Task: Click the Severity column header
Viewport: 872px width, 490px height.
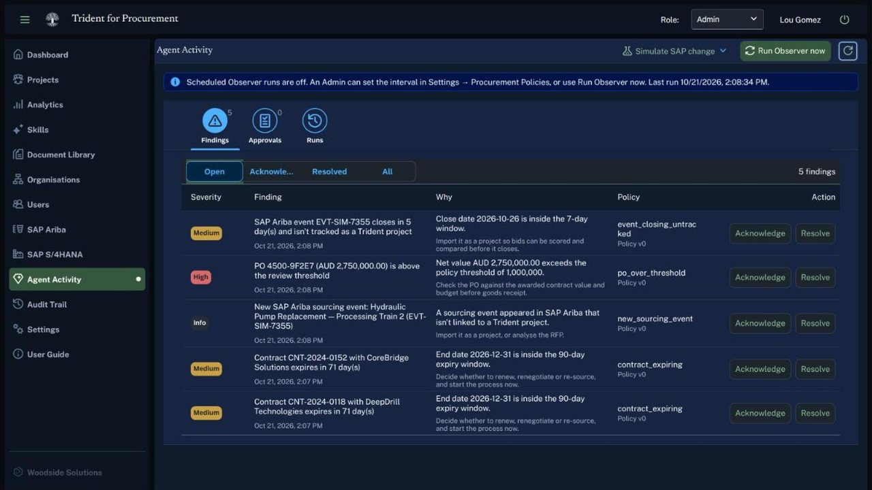Action: (x=206, y=197)
